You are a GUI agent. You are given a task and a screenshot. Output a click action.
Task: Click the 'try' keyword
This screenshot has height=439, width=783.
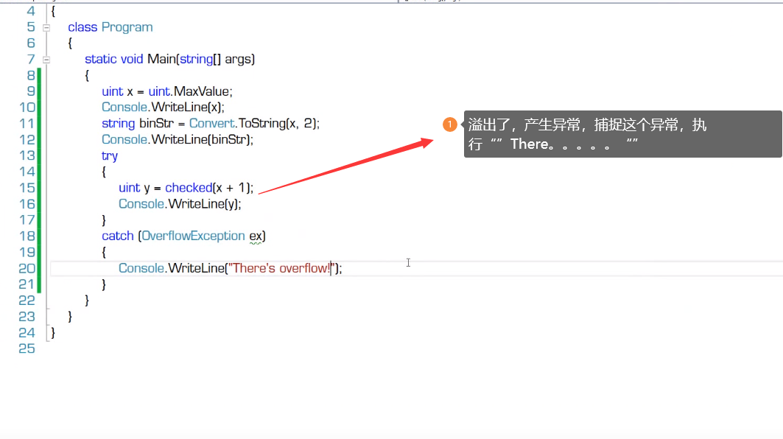pos(109,156)
